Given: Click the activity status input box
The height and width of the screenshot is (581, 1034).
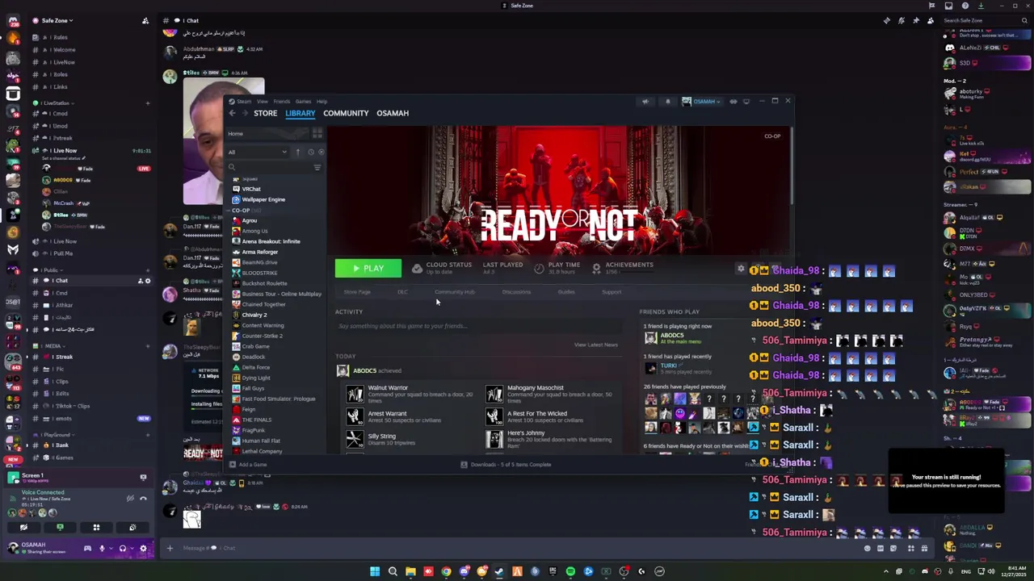Looking at the screenshot, I should [x=478, y=326].
